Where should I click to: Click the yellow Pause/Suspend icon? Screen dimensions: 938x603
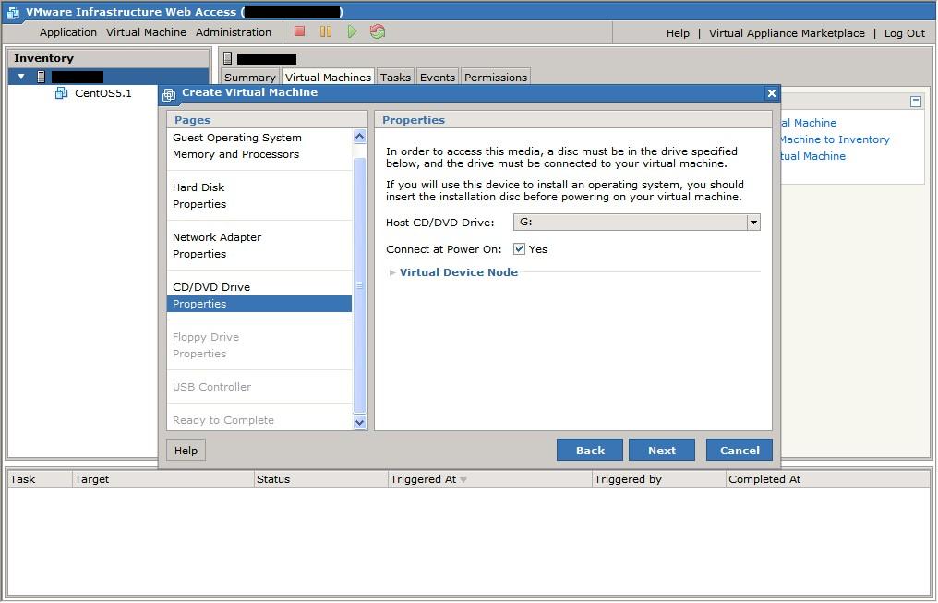point(326,31)
